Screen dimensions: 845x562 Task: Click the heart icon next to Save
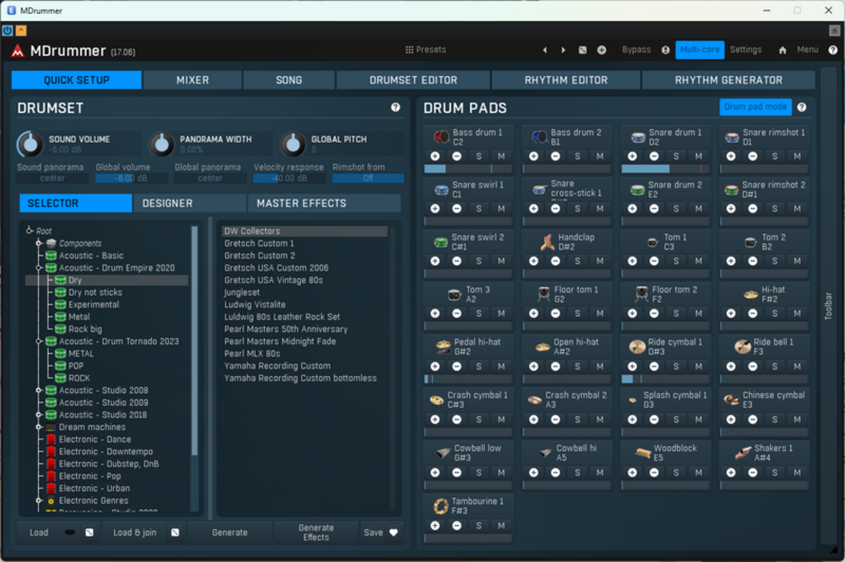tap(393, 532)
